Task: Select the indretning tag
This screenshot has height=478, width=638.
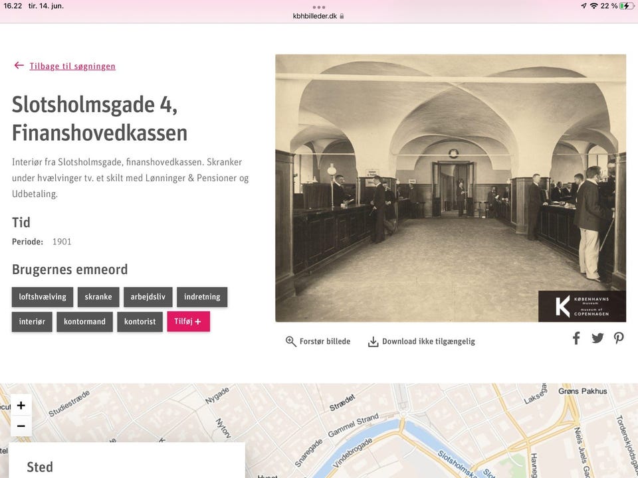Action: click(x=202, y=297)
